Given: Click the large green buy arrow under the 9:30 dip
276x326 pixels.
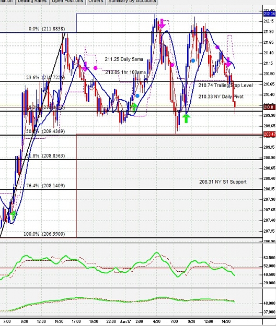Looking at the screenshot, I should click(186, 118).
